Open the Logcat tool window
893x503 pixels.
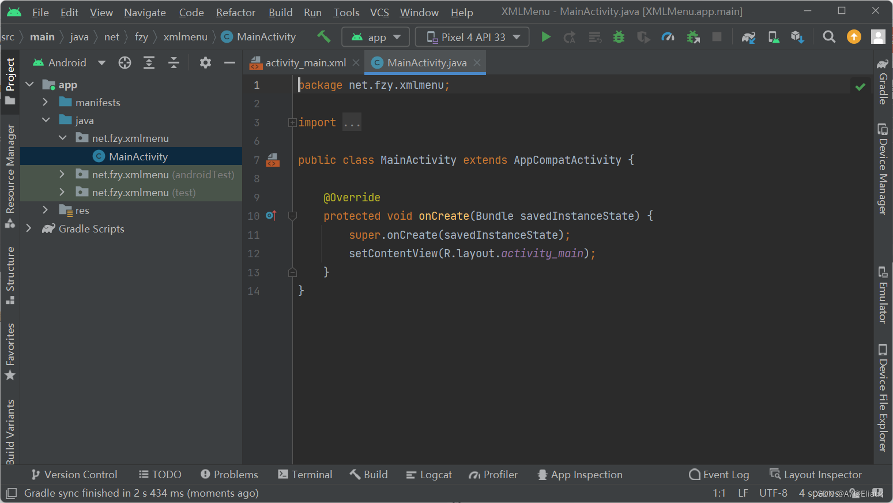tap(429, 475)
